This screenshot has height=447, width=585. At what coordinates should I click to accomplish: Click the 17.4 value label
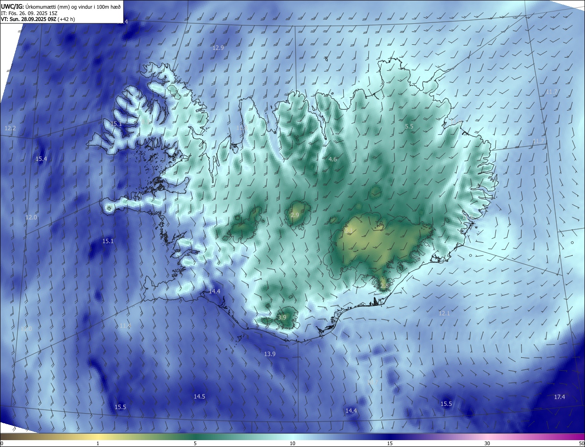(559, 397)
